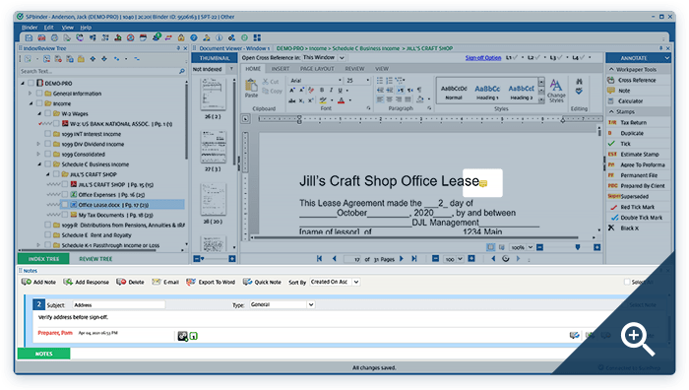689x390 pixels.
Task: Delete the selected note
Action: pos(130,282)
